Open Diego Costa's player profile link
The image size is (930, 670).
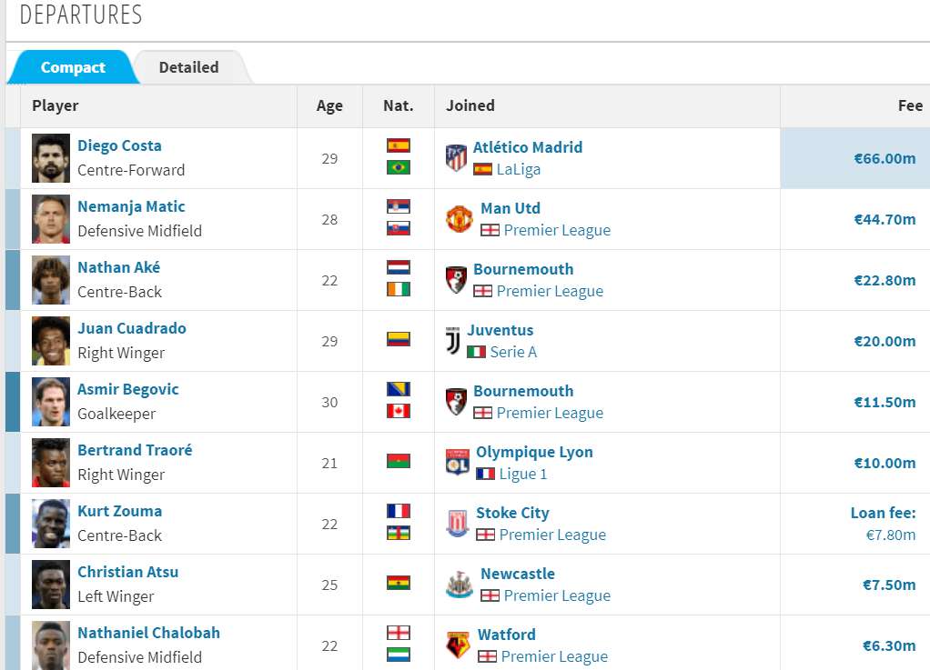[x=119, y=145]
